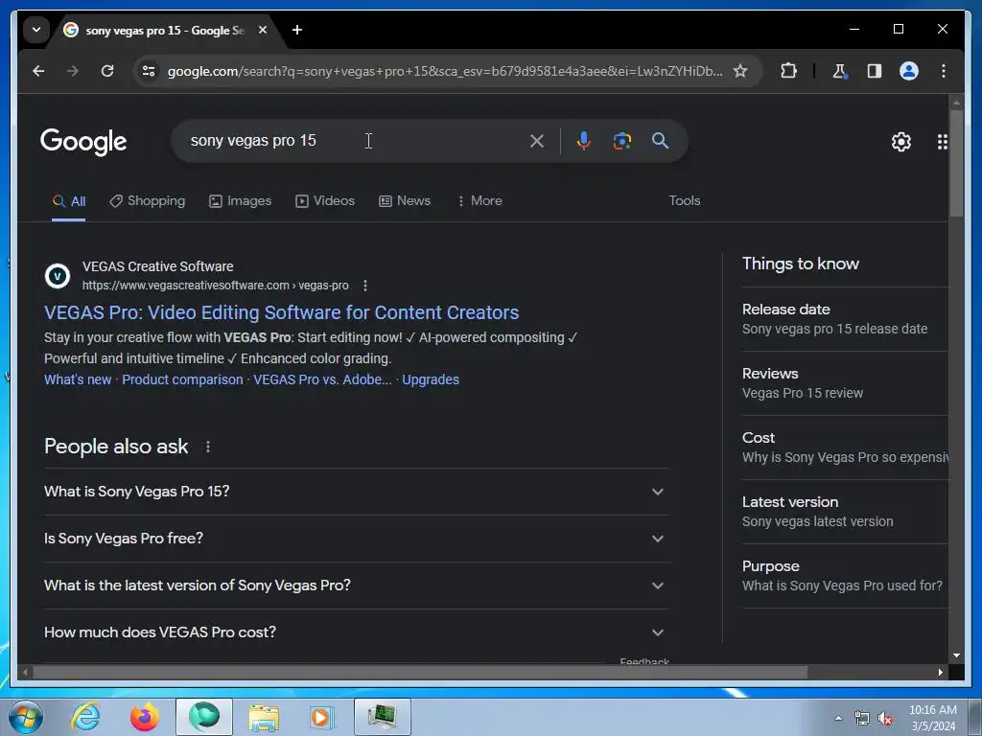Open the tab search dropdown arrow

pyautogui.click(x=36, y=30)
